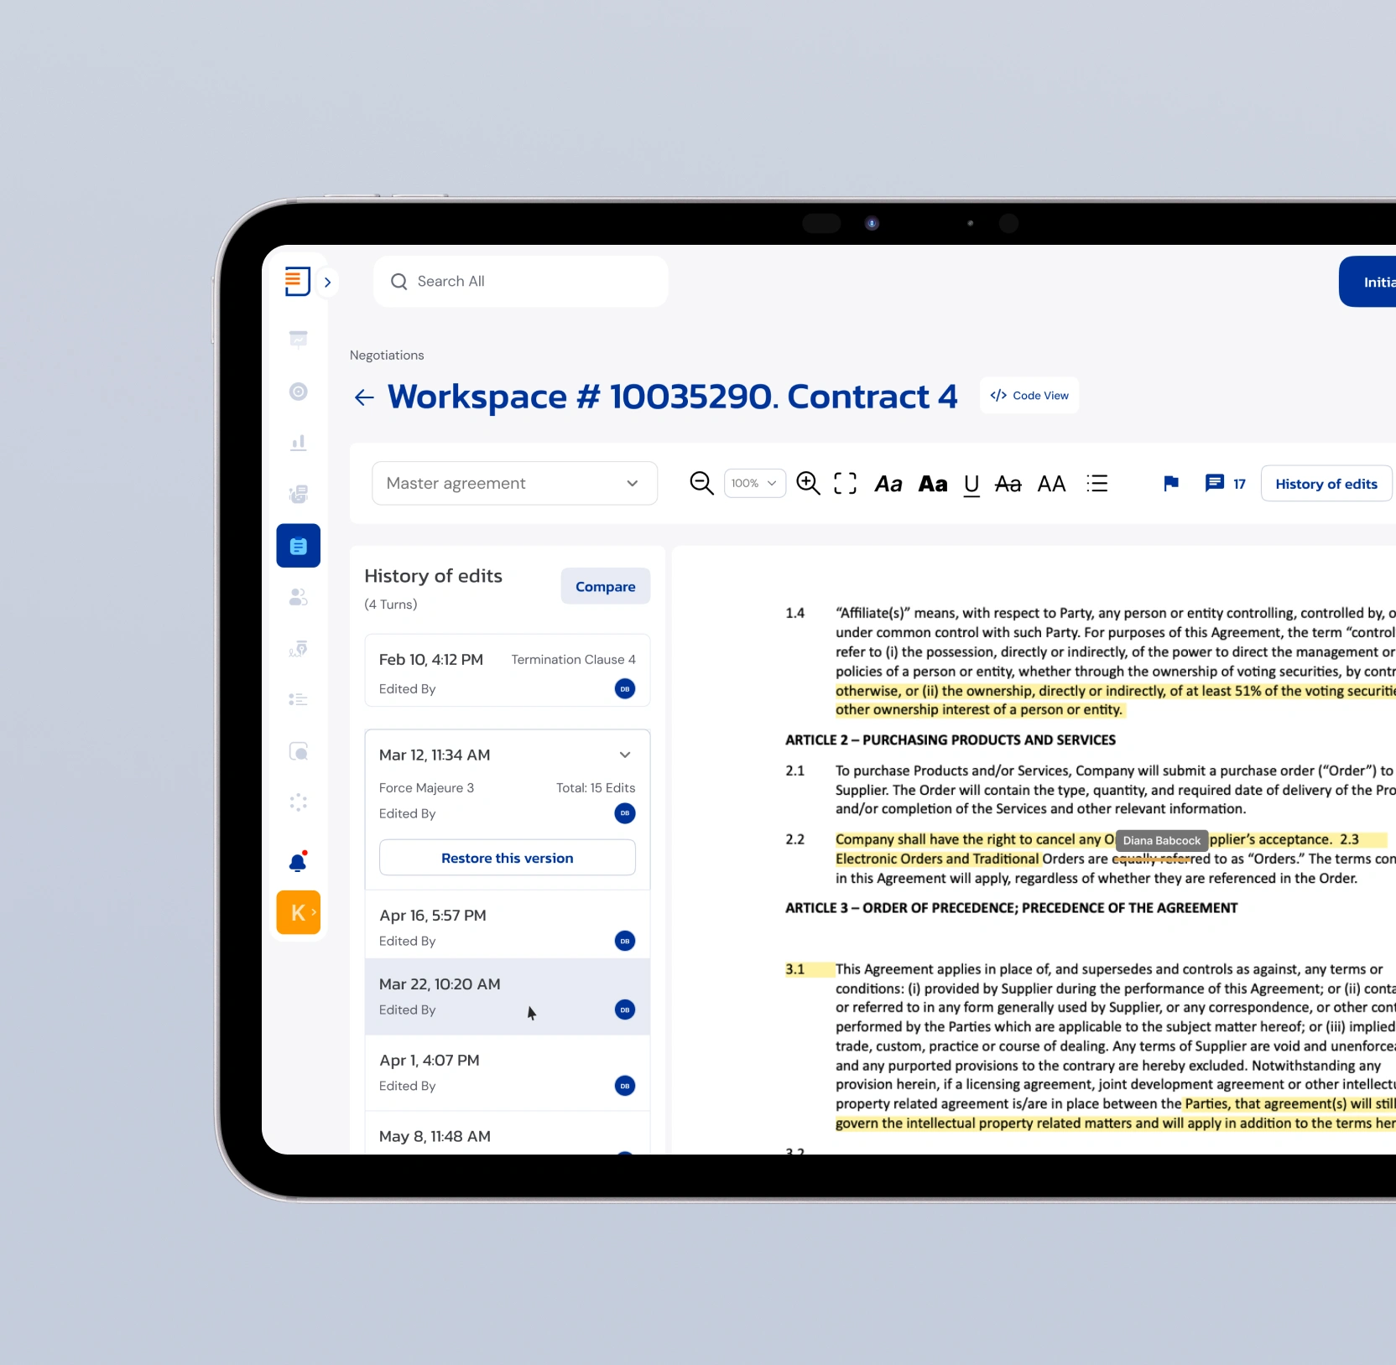Open the bar chart analytics sidebar icon
The width and height of the screenshot is (1396, 1365).
[298, 443]
